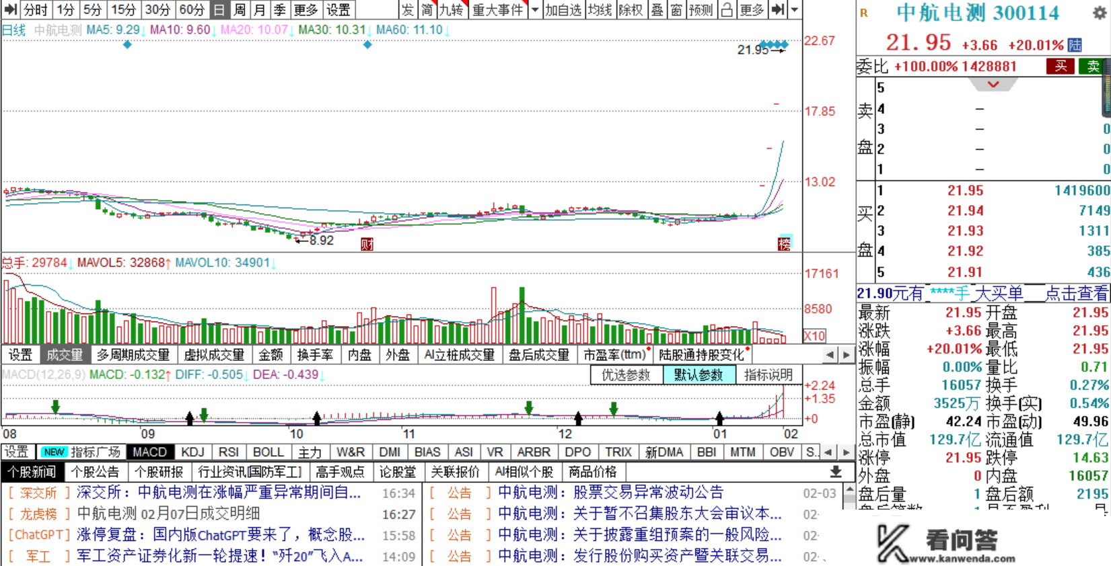Click the 陆 stock-connect badge

(x=1075, y=45)
